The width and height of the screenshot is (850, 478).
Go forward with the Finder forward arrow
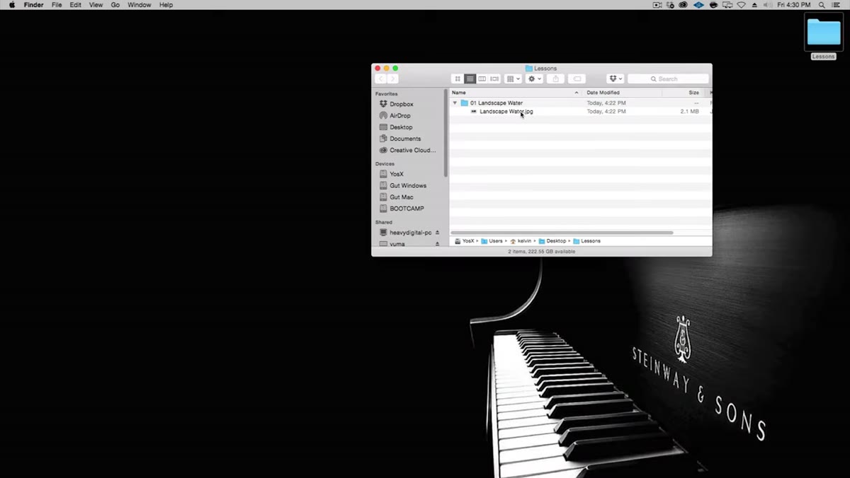tap(392, 78)
